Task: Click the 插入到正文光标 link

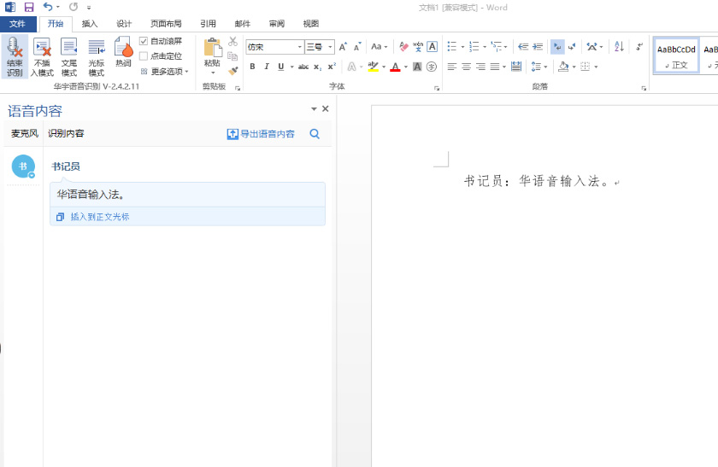Action: 99,217
